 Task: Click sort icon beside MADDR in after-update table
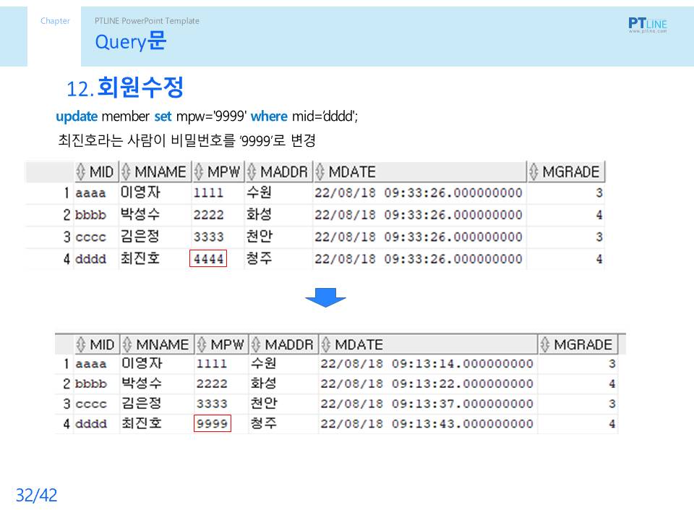[255, 344]
